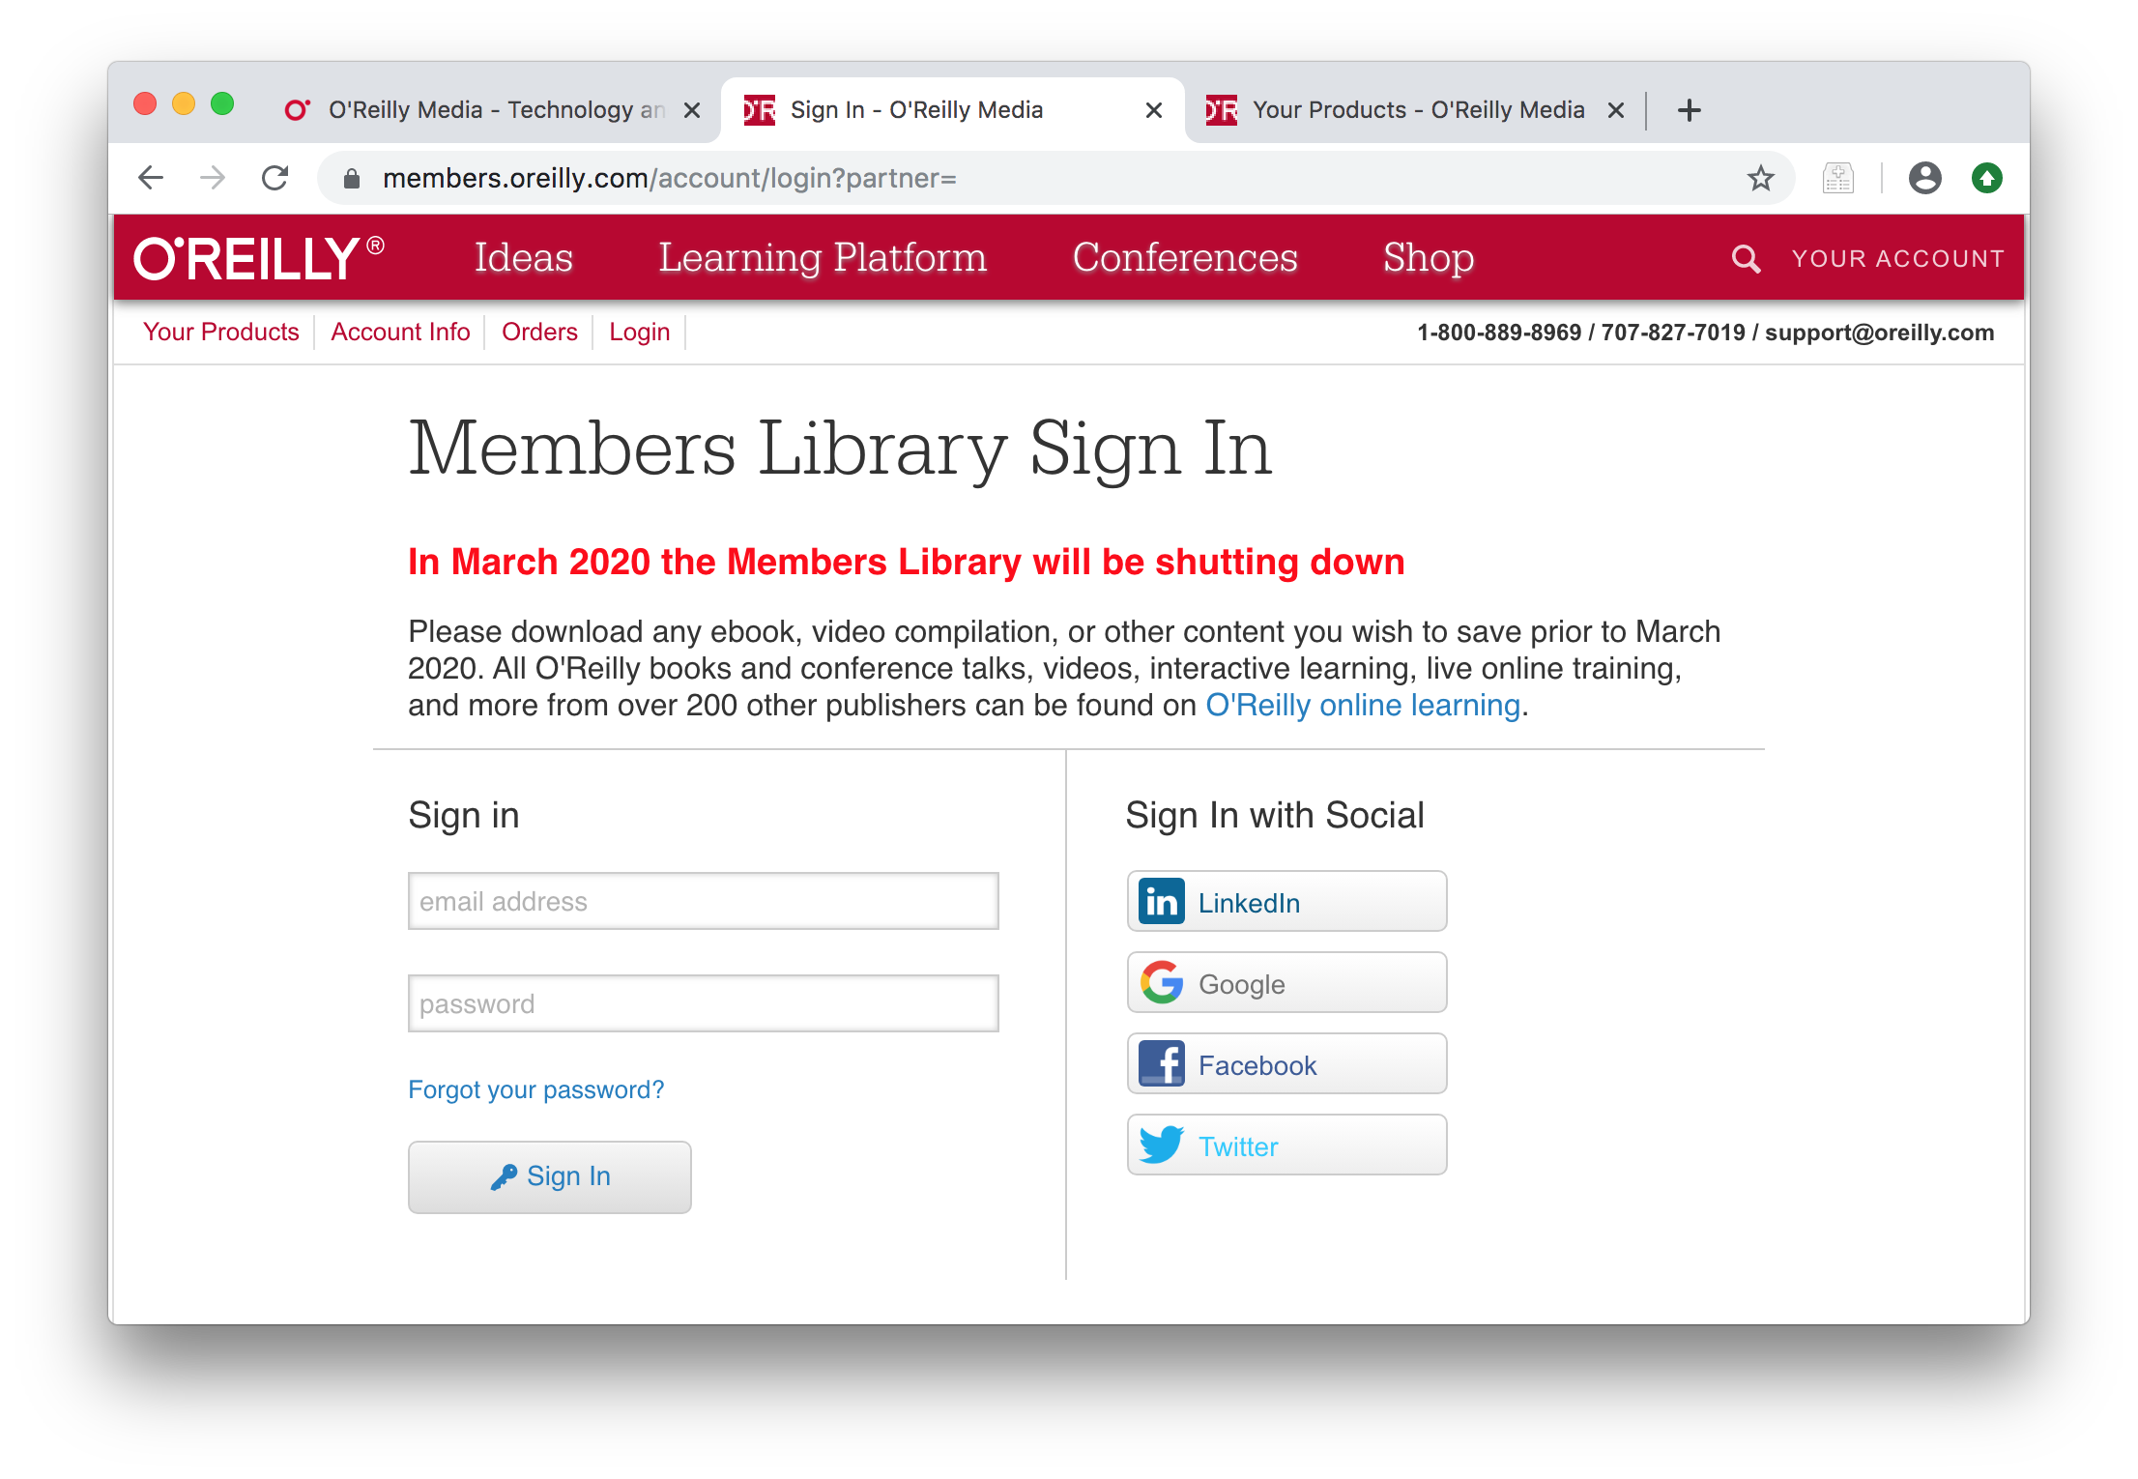The height and width of the screenshot is (1479, 2138).
Task: Click the extension icon beside the bookmark star
Action: pyautogui.click(x=1837, y=178)
